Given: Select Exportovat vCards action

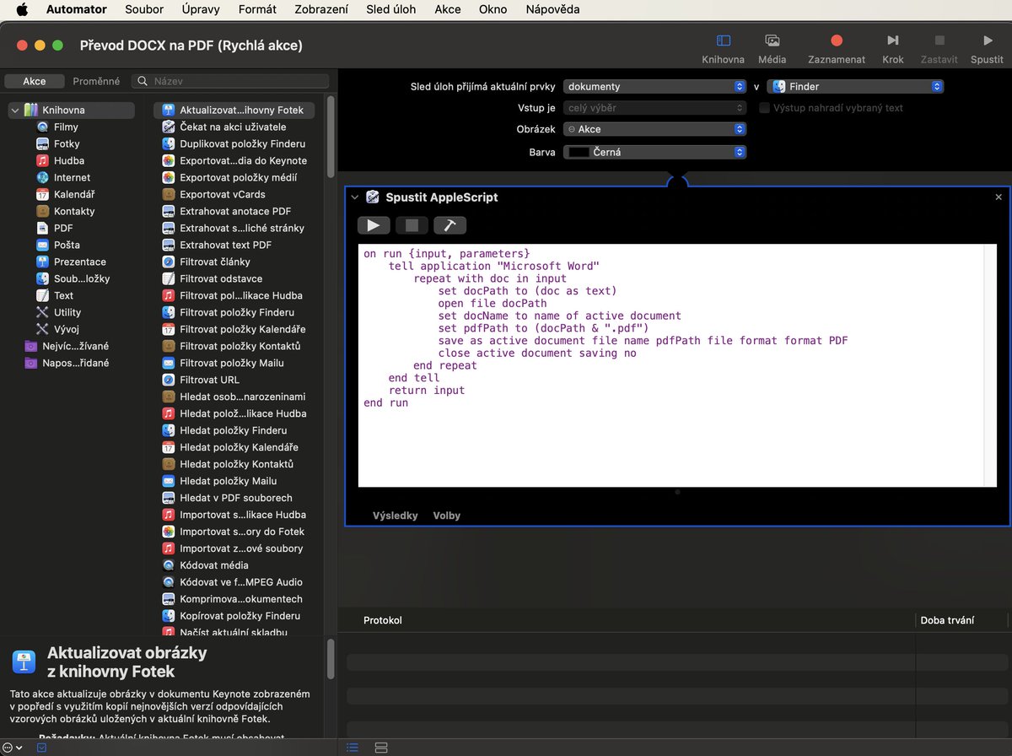Looking at the screenshot, I should point(234,194).
